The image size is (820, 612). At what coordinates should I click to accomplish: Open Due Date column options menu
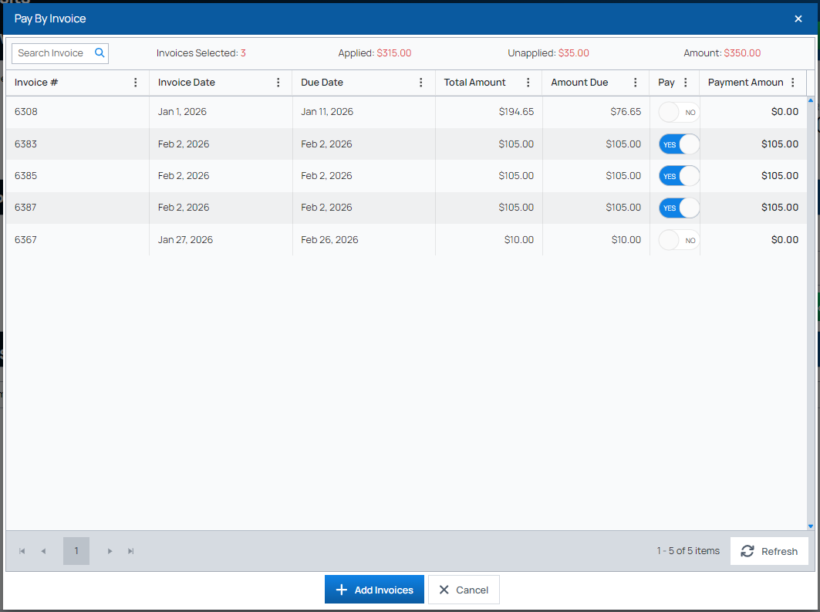pos(421,82)
